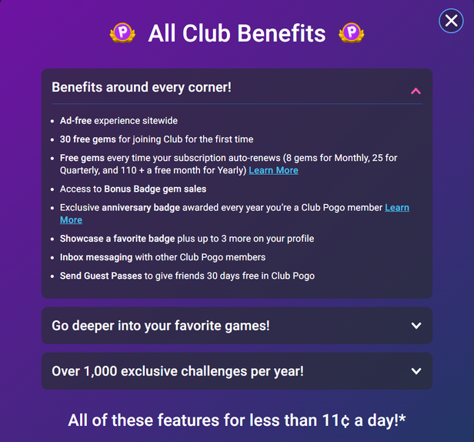Click the Club Pogo badge icon left of title
The width and height of the screenshot is (474, 442).
tap(122, 32)
